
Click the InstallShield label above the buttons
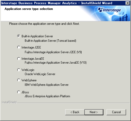pos(9,102)
